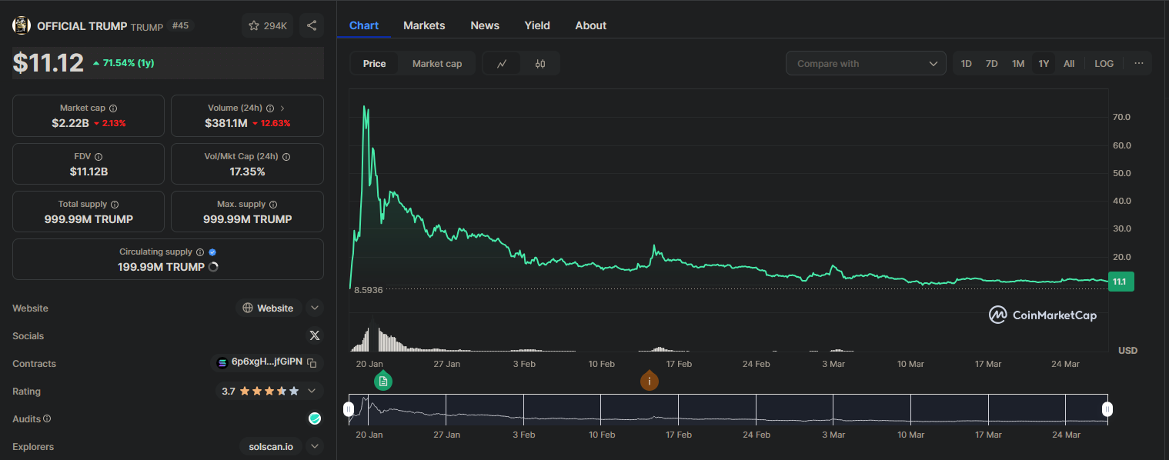Click the verified circulating supply badge
Viewport: 1169px width, 460px height.
click(212, 252)
